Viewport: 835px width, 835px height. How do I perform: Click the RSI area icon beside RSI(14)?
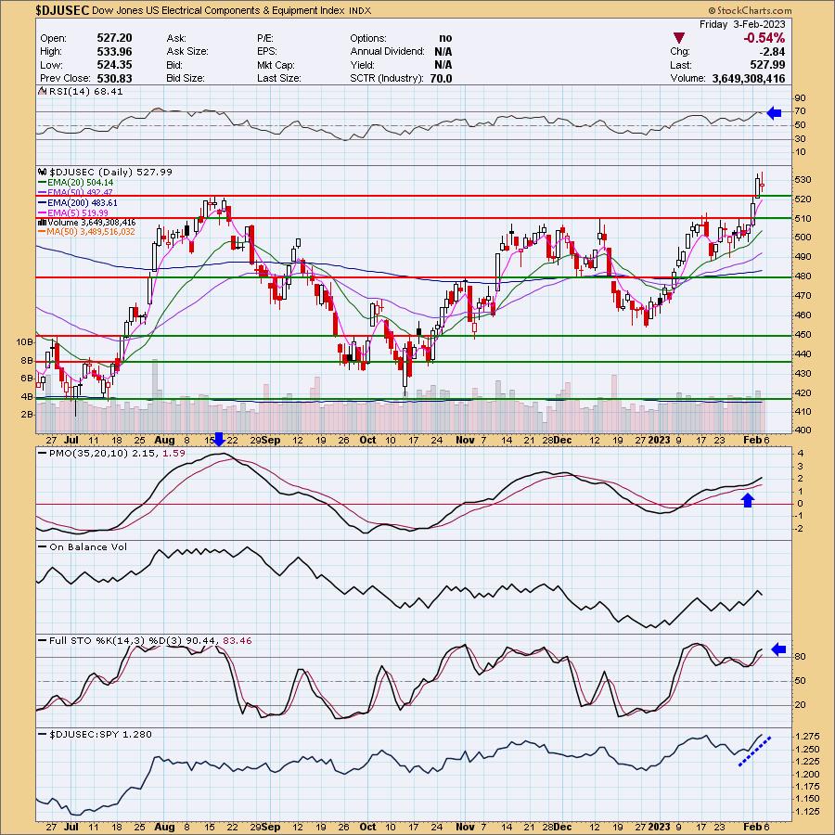(x=42, y=92)
